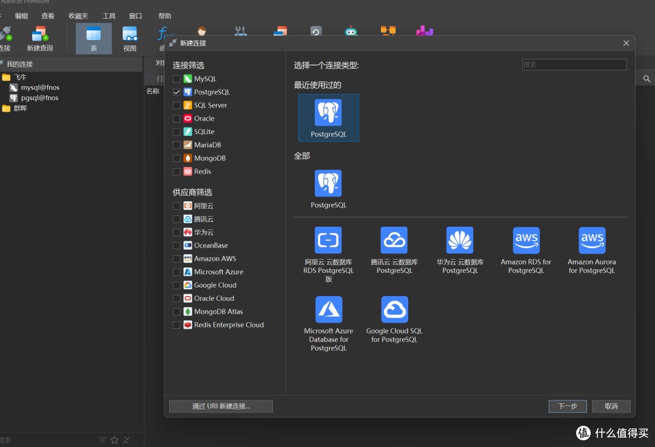Open the 帮助 menu
Viewport: 655px width, 447px height.
164,16
